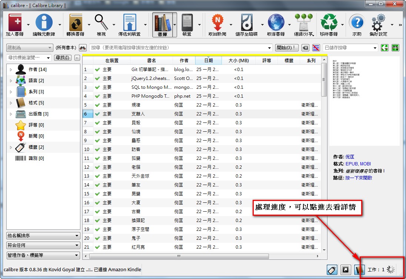Switch to Library (書庫) view

tap(162, 25)
